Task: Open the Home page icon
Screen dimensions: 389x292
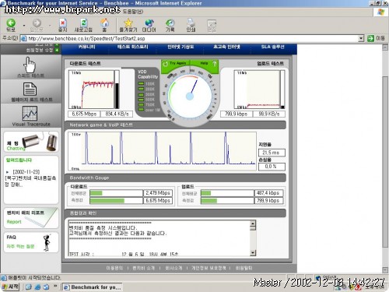Action: tap(104, 23)
